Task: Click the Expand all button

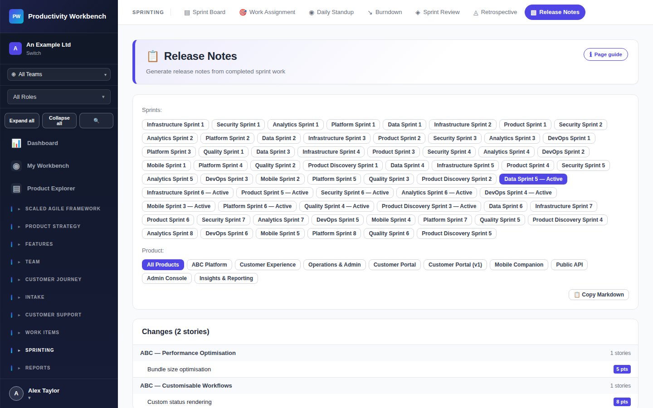Action: tap(22, 121)
